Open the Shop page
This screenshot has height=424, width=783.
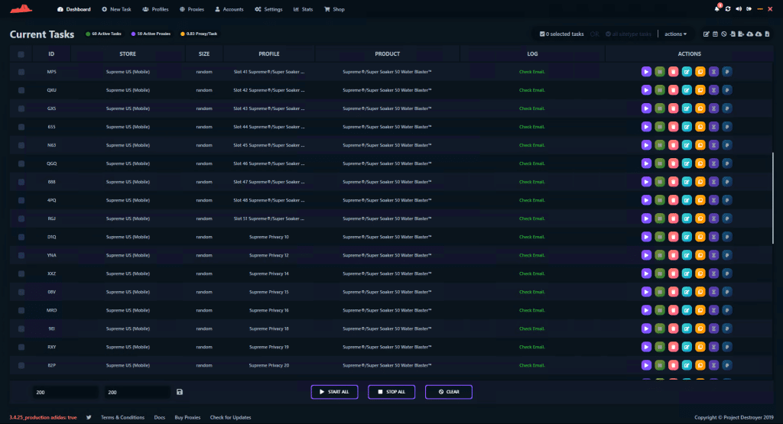click(x=335, y=9)
